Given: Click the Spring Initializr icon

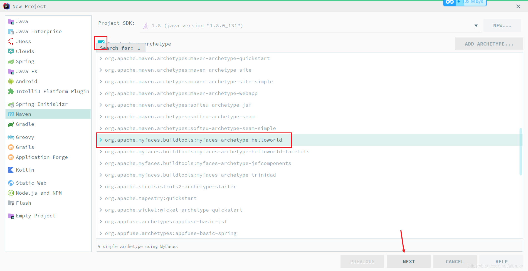Looking at the screenshot, I should click(x=11, y=104).
